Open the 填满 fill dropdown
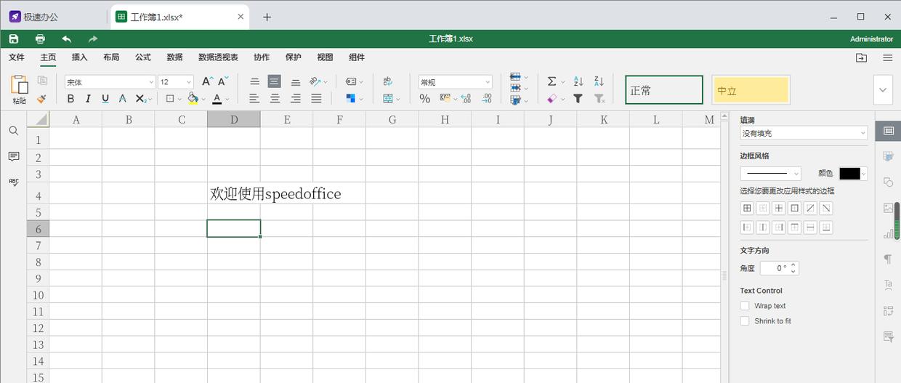901x383 pixels. tap(804, 133)
